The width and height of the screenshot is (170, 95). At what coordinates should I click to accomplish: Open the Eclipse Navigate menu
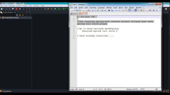click(x=12, y=6)
